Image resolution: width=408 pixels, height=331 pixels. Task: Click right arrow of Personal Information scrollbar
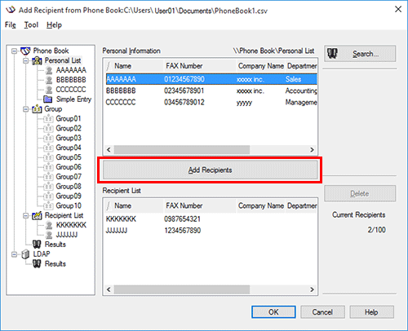click(x=312, y=150)
